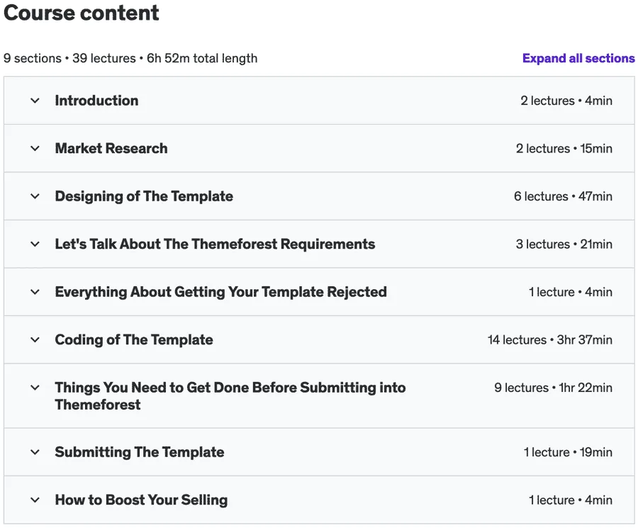This screenshot has width=638, height=528.
Task: Click chevron beside Designing of The Template
Action: click(35, 196)
